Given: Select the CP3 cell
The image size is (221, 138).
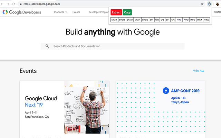Looking at the screenshot, I should point(162,20).
